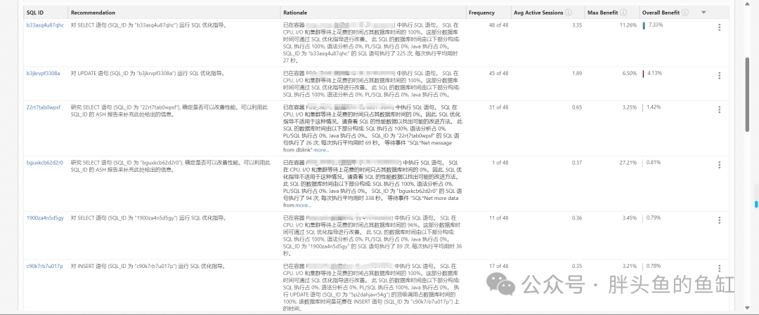Click info icon next to Overall Benefit
Viewport: 759px width, 315px height.
[x=685, y=13]
